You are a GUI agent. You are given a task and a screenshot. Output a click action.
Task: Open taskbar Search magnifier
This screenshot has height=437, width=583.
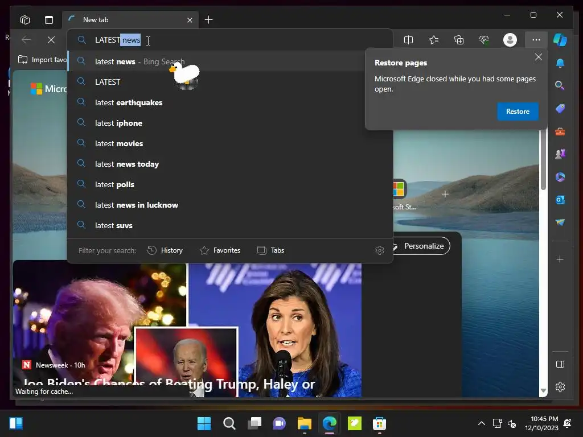(229, 423)
